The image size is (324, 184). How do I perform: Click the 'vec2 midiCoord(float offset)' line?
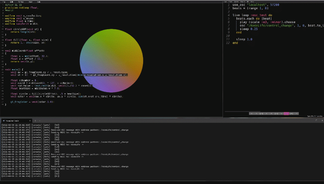coord(25,50)
